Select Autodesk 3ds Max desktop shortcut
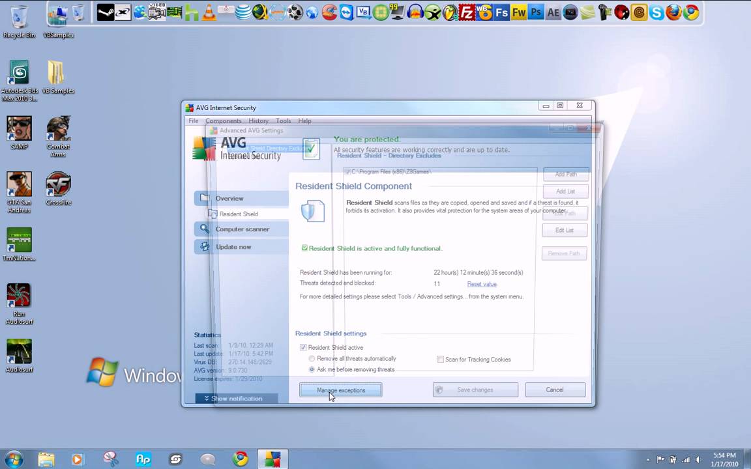Viewport: 751px width, 469px height. [x=19, y=80]
